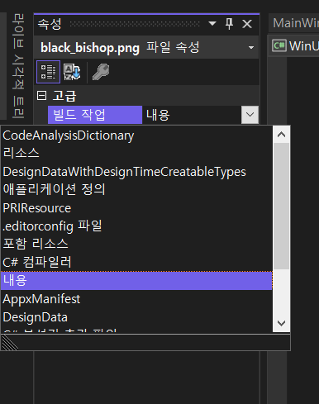319x404 pixels.
Task: Choose 애플리케이션 정의 build action
Action: pyautogui.click(x=136, y=189)
